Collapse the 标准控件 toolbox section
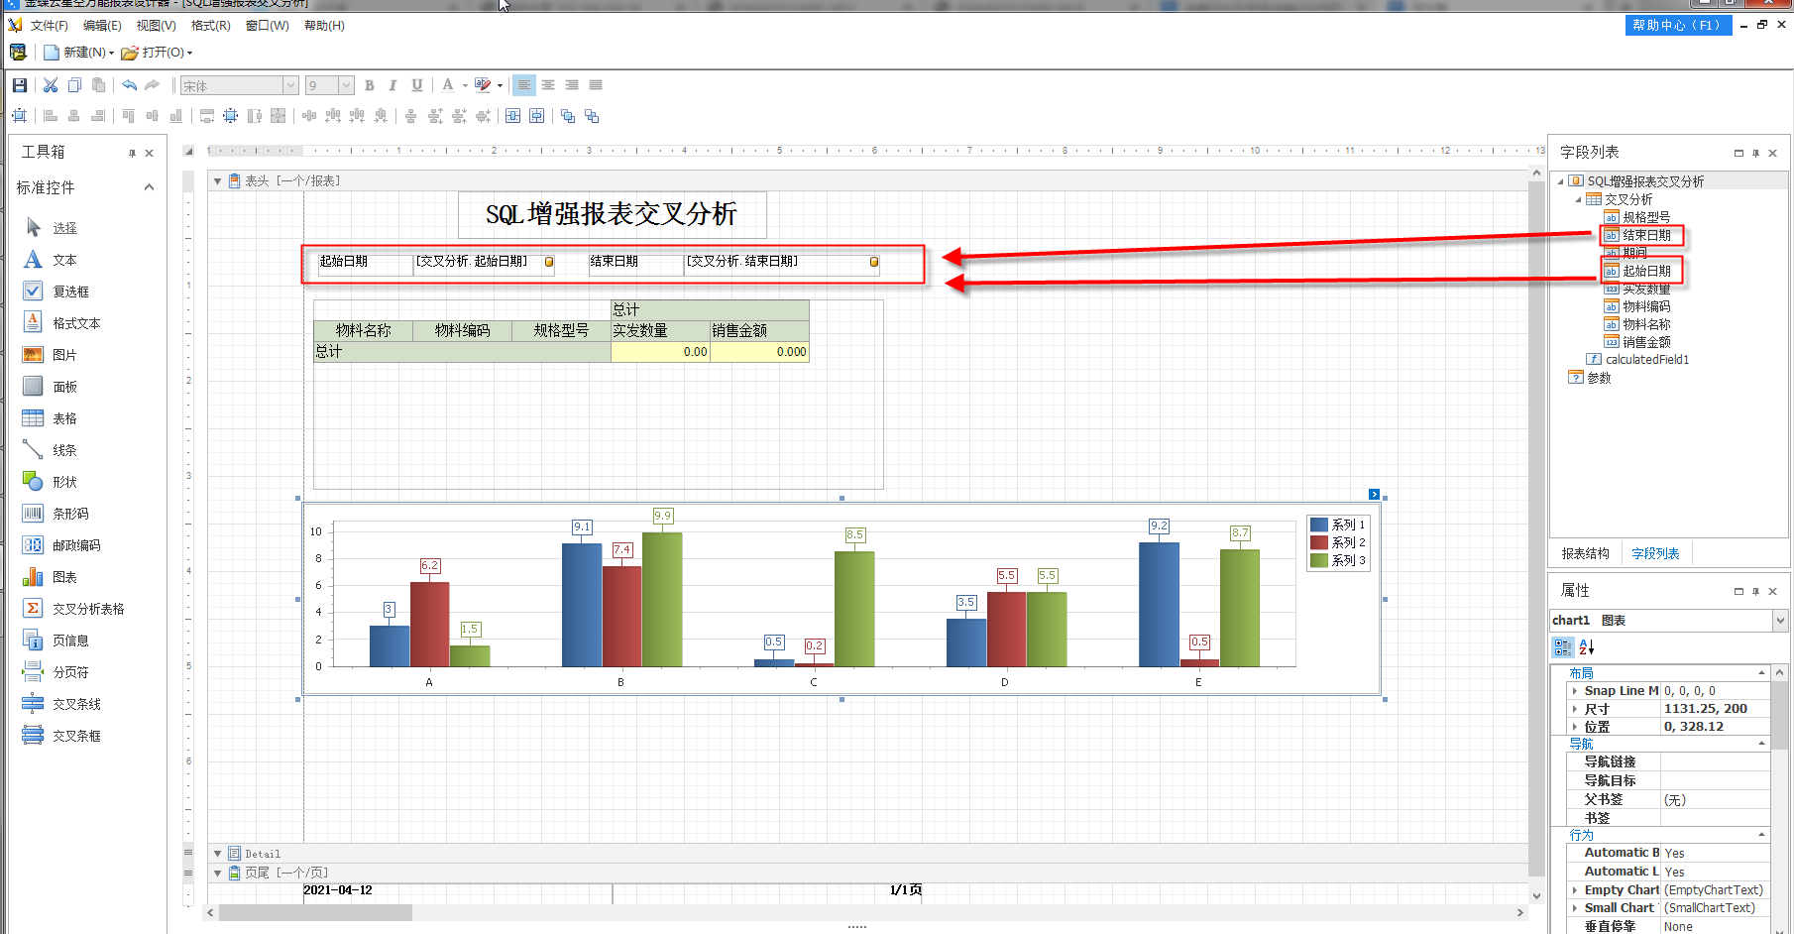This screenshot has height=934, width=1794. coord(149,187)
